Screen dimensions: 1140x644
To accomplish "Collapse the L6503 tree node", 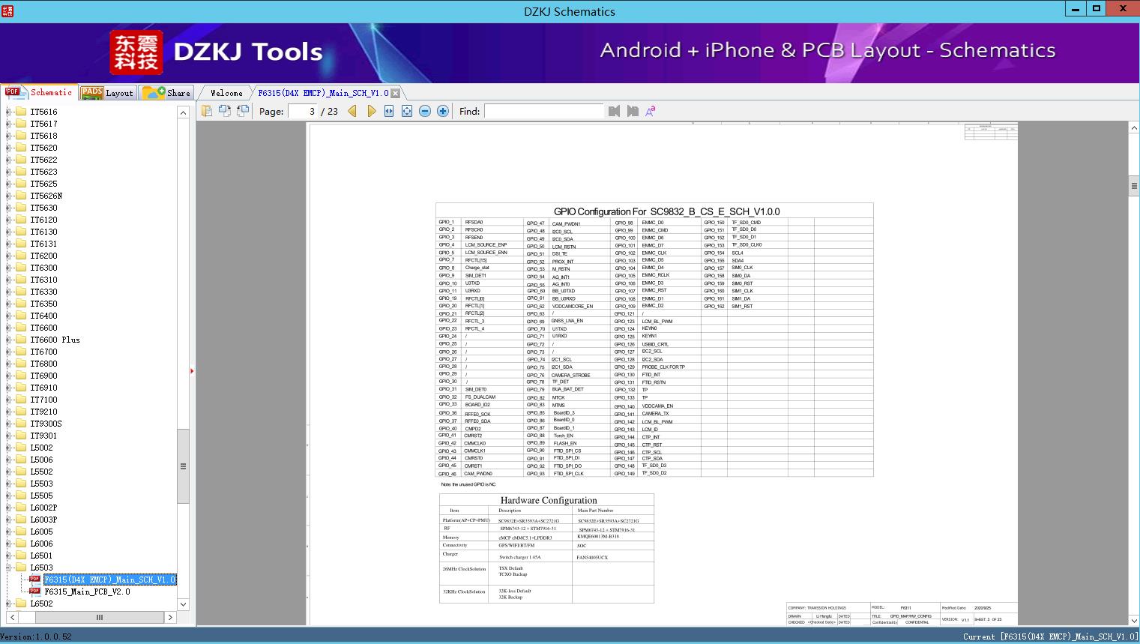I will (9, 568).
